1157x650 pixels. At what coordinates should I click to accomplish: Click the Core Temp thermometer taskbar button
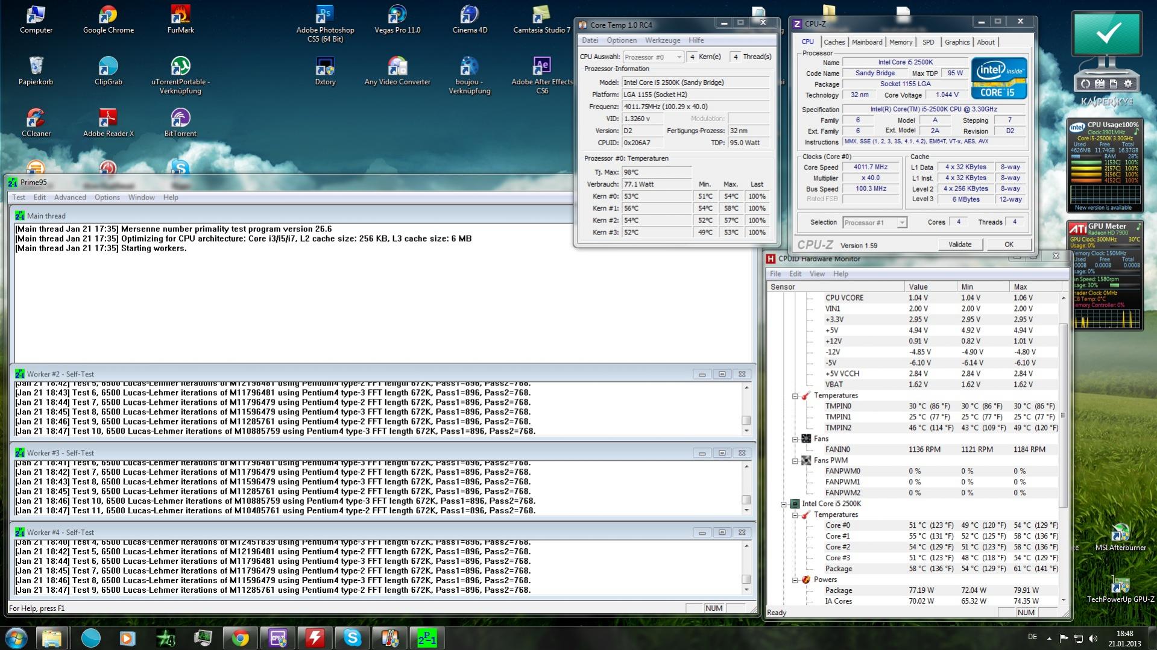(x=389, y=638)
